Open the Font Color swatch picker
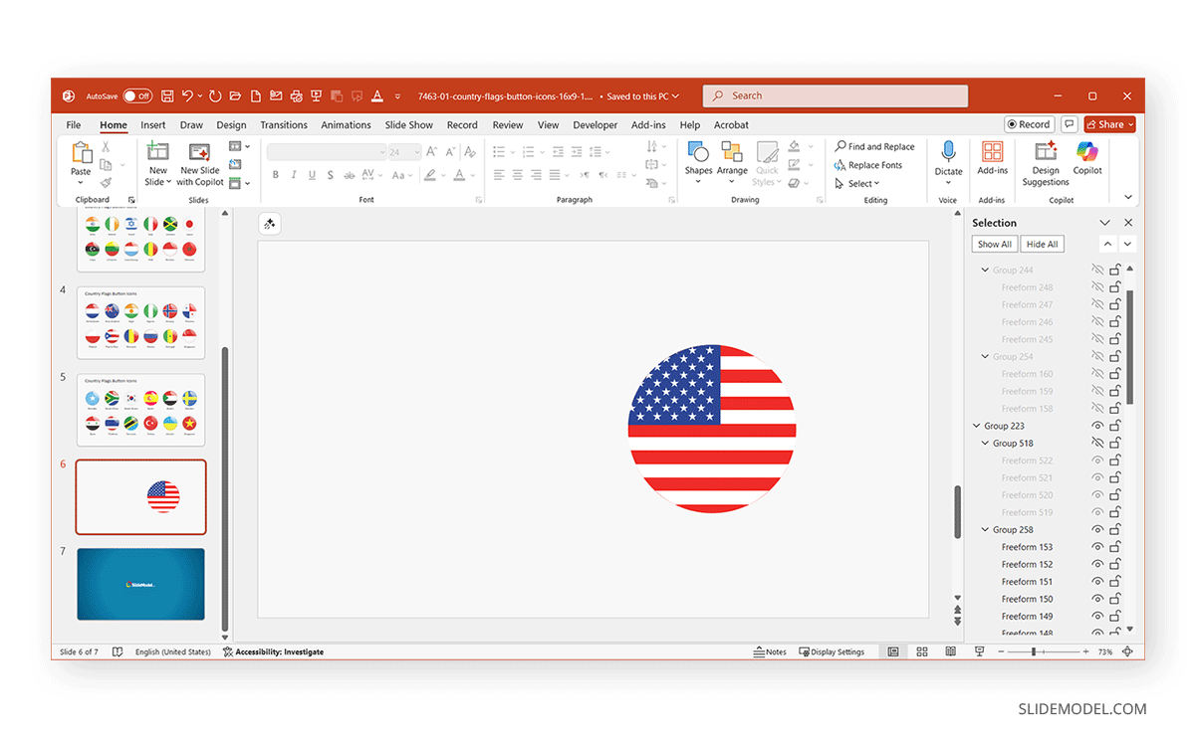The width and height of the screenshot is (1195, 739). click(x=472, y=175)
